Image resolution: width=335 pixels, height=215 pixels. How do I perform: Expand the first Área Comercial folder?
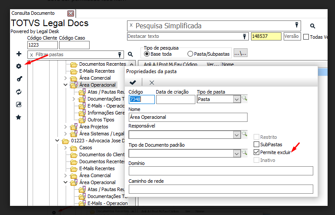click(65, 78)
